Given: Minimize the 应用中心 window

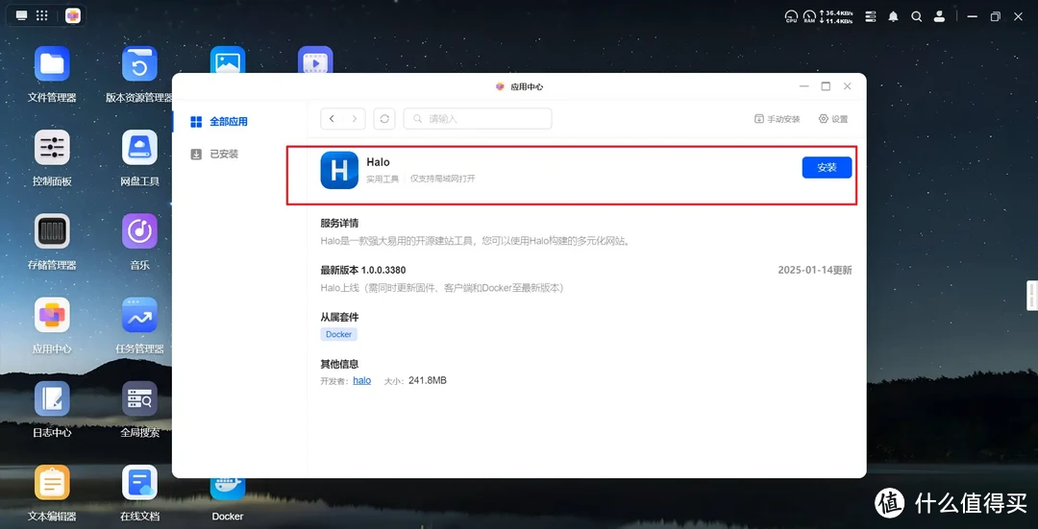Looking at the screenshot, I should [804, 86].
